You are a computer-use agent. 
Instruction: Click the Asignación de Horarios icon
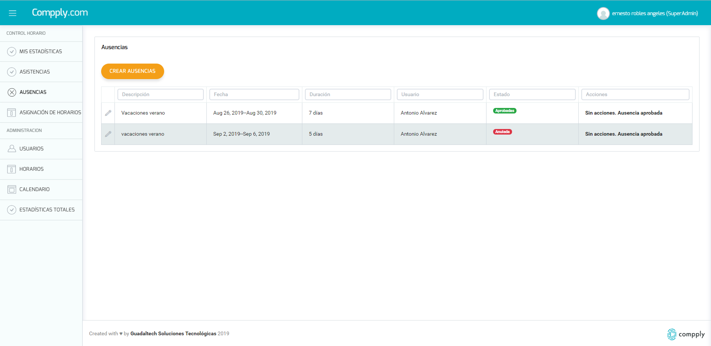(12, 112)
